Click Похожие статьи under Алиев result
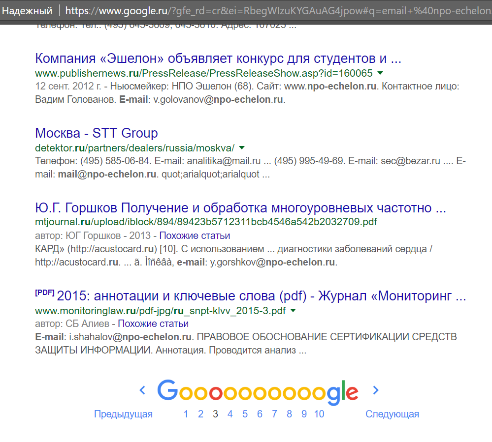Viewport: 492px width, 442px height. coord(153,324)
